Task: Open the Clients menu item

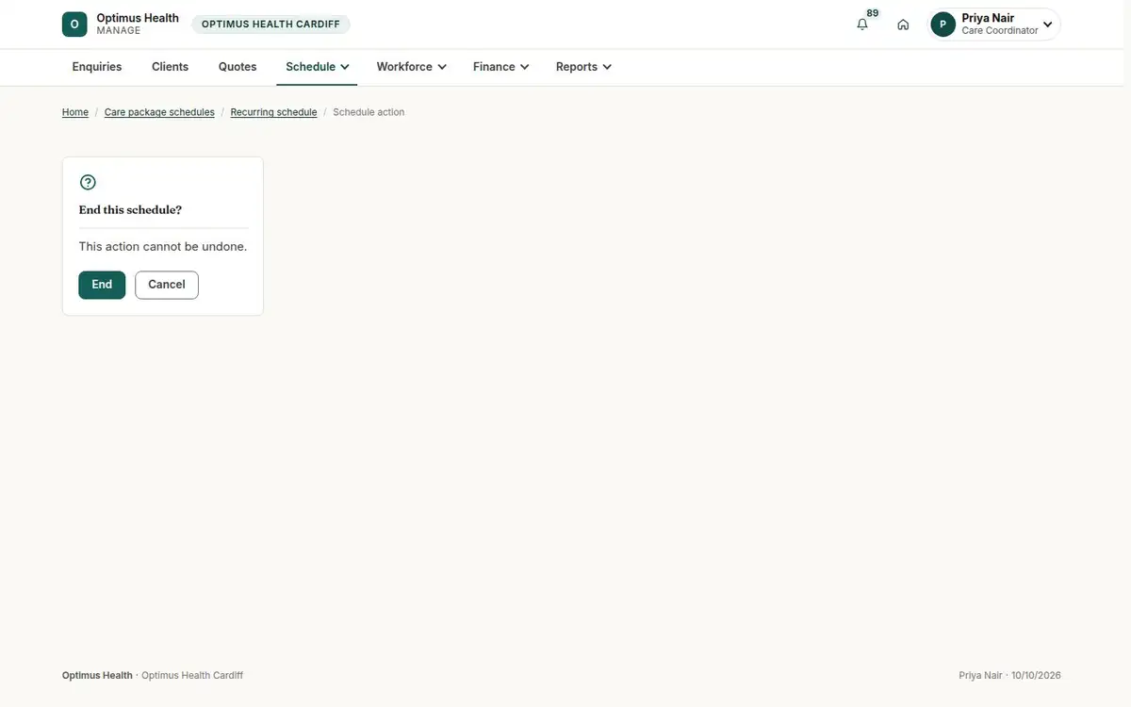Action: pos(171,67)
